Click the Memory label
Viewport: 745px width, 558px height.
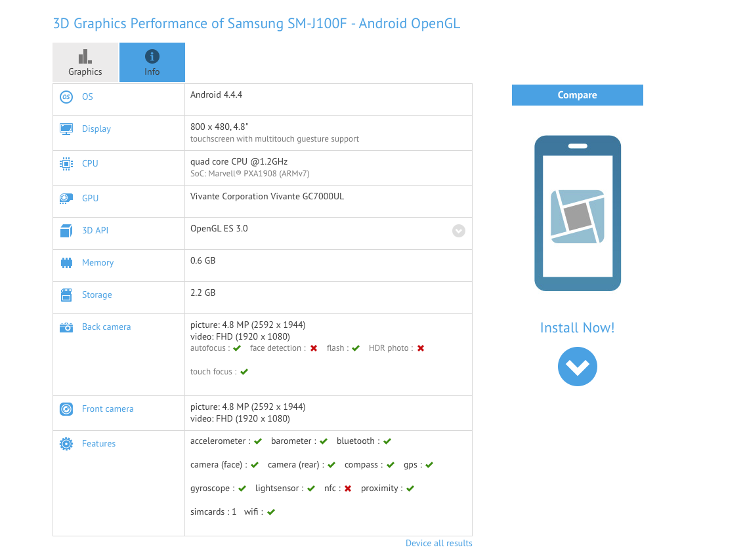[98, 263]
